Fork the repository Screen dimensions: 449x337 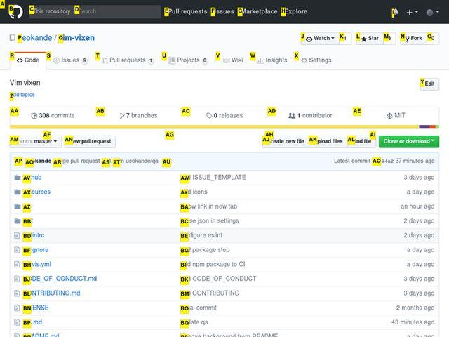click(413, 39)
